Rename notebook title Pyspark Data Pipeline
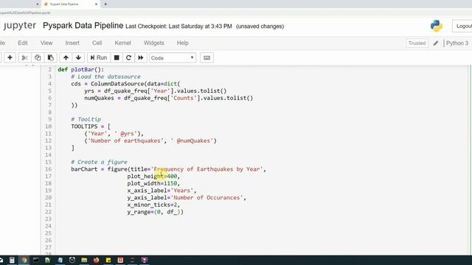Screen dimensions: 472x265 [x=83, y=26]
